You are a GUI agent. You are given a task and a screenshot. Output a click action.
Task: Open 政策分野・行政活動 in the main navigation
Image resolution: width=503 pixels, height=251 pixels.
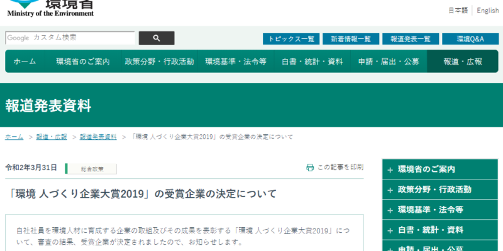tap(160, 61)
